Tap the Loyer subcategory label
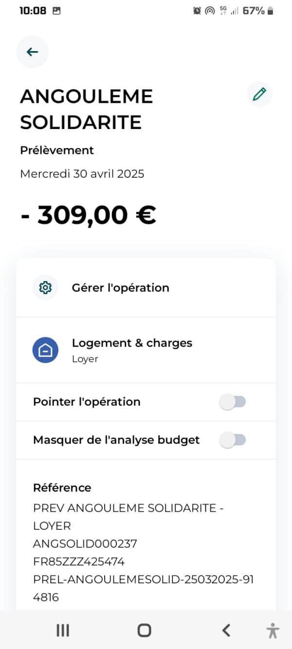This screenshot has height=649, width=292. coord(85,359)
